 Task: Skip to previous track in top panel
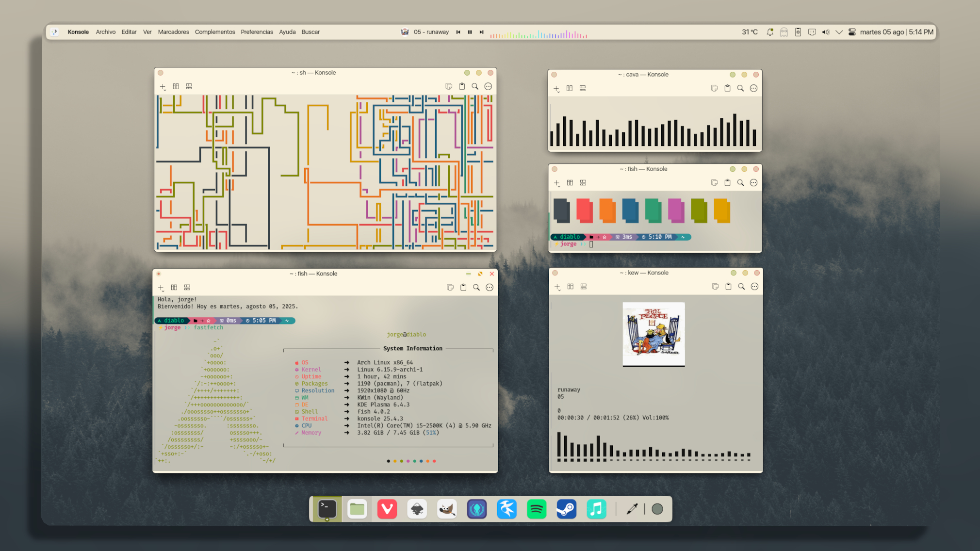[458, 32]
